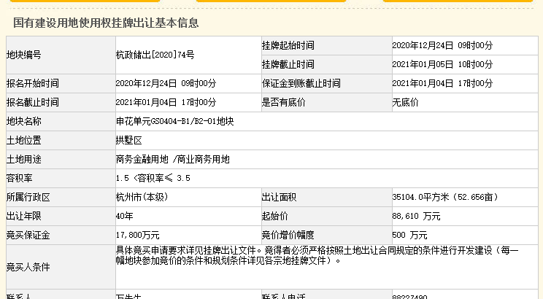Click the starting price 88,610 万元
The image size is (543, 299).
tap(416, 216)
